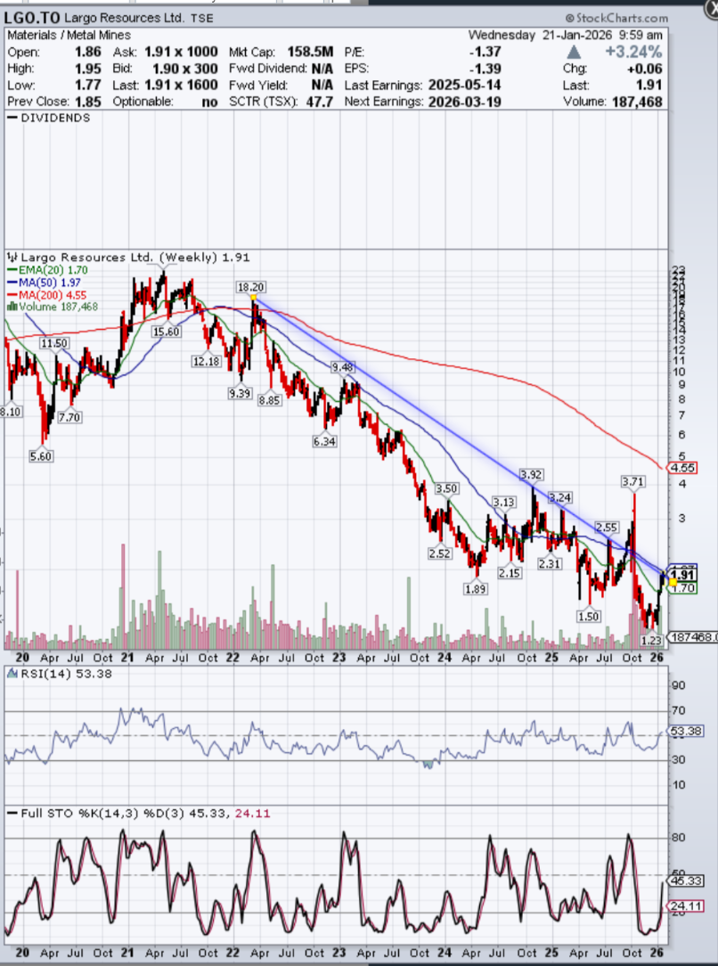Select the P/E value -1.37

(485, 52)
